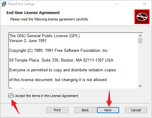This screenshot has width=152, height=118.
Task: Click the empty scrollbar track below the thumb
Action: pyautogui.click(x=140, y=63)
